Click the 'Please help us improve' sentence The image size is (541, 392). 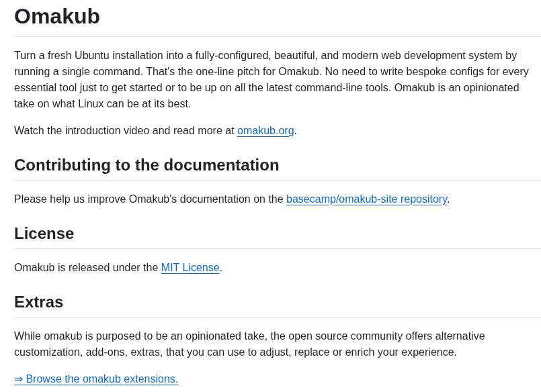click(x=148, y=199)
